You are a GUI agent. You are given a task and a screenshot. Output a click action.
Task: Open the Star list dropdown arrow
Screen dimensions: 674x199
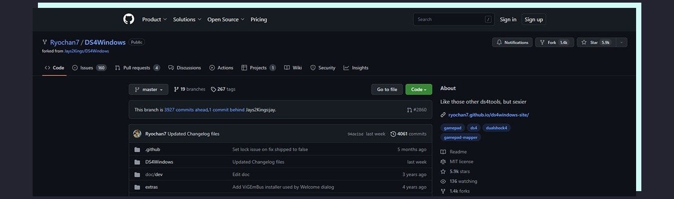621,43
